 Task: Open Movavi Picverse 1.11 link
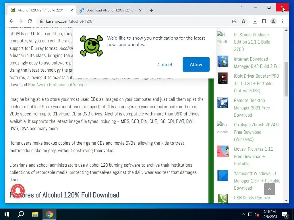[254, 156]
